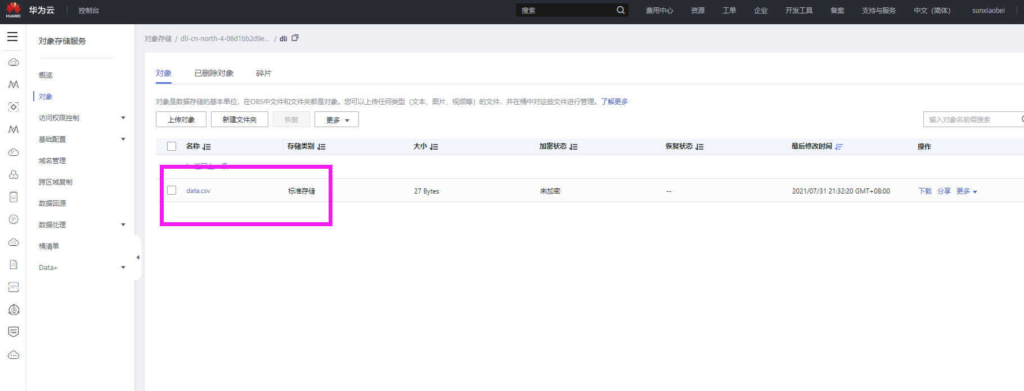Screen dimensions: 1024x391
Task: Open 资源 in top navigation
Action: pyautogui.click(x=698, y=10)
